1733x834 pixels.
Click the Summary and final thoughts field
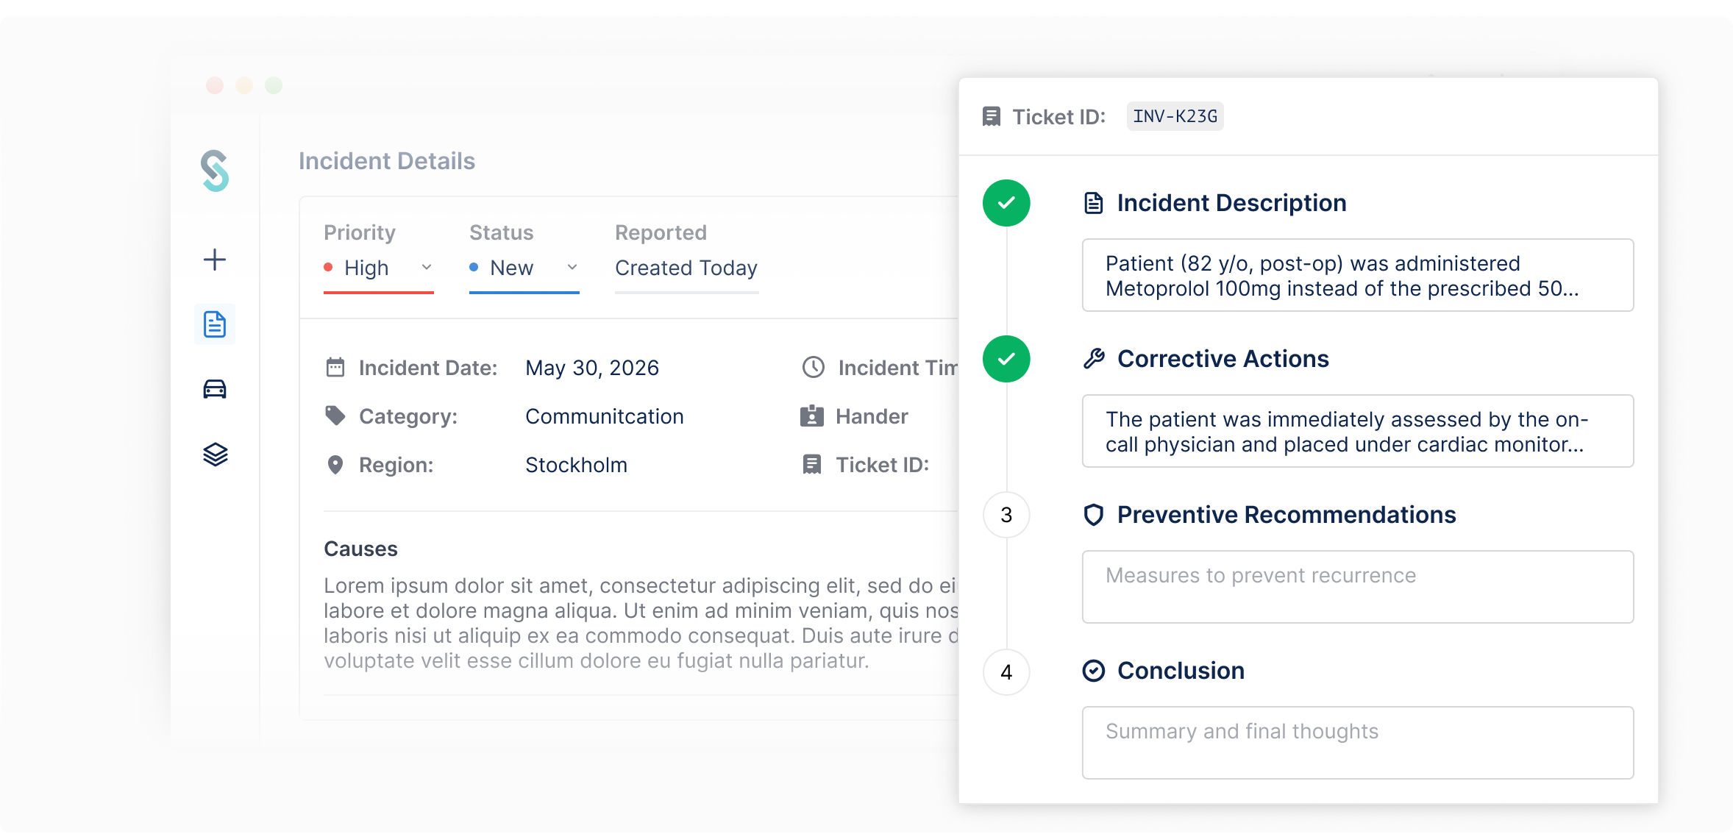1358,743
